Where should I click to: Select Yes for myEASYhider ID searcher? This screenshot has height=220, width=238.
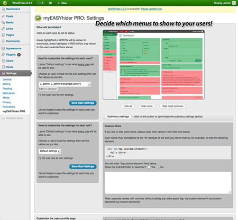[x=149, y=167]
